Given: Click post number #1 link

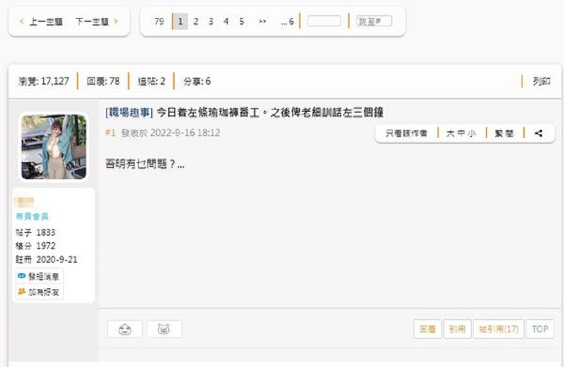Looking at the screenshot, I should (111, 133).
